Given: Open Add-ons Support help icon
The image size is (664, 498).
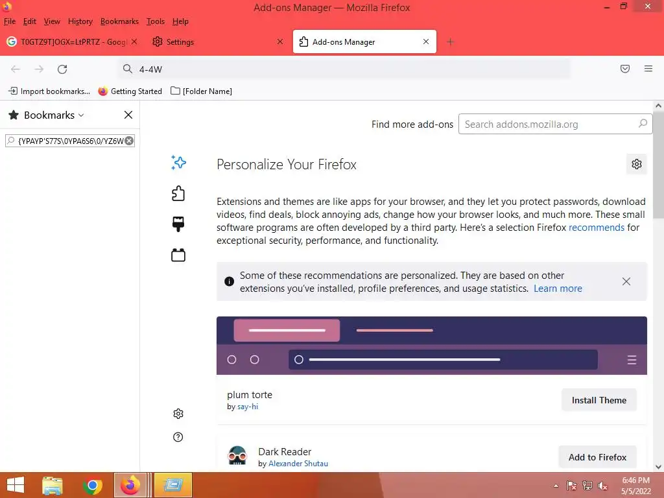Looking at the screenshot, I should (178, 437).
